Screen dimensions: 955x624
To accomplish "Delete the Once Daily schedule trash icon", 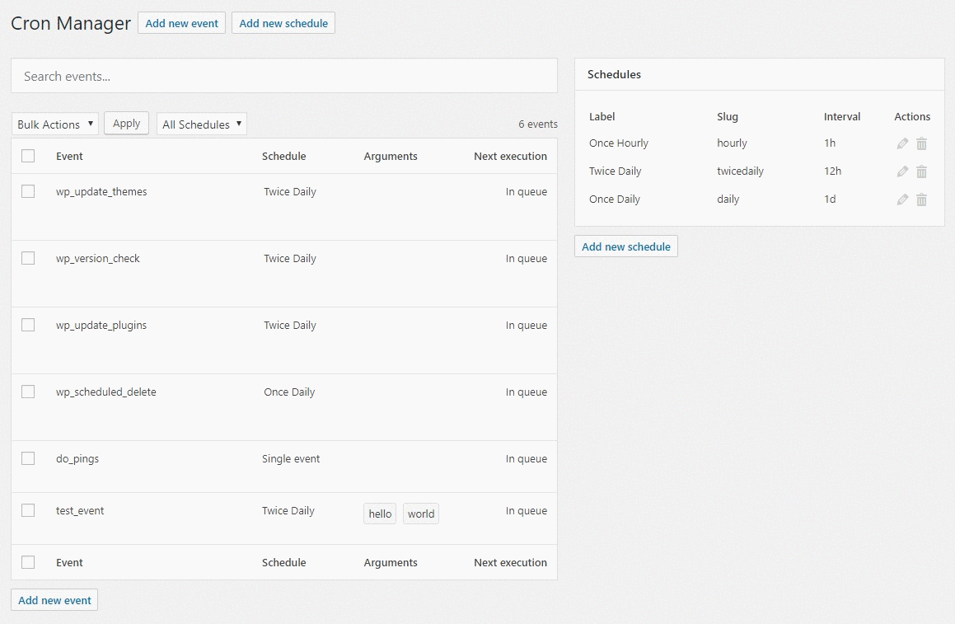I will click(x=921, y=199).
